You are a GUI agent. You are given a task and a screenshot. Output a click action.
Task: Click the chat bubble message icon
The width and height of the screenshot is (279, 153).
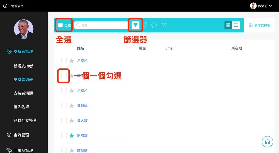coord(154,25)
